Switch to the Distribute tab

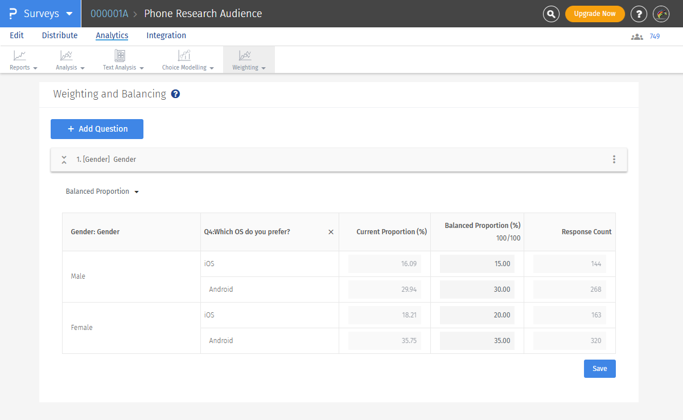(x=60, y=35)
